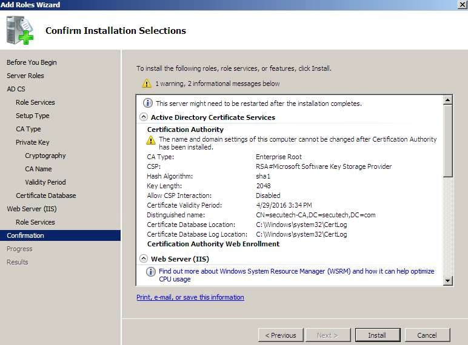Click the 'Certificate Validity Period:' label
Image resolution: width=468 pixels, height=345 pixels.
coord(184,205)
